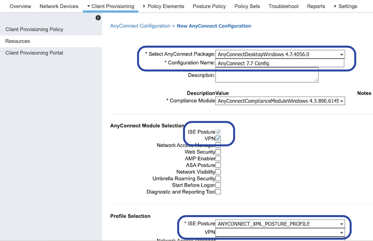Switch to the Posture Policy tab

click(209, 6)
